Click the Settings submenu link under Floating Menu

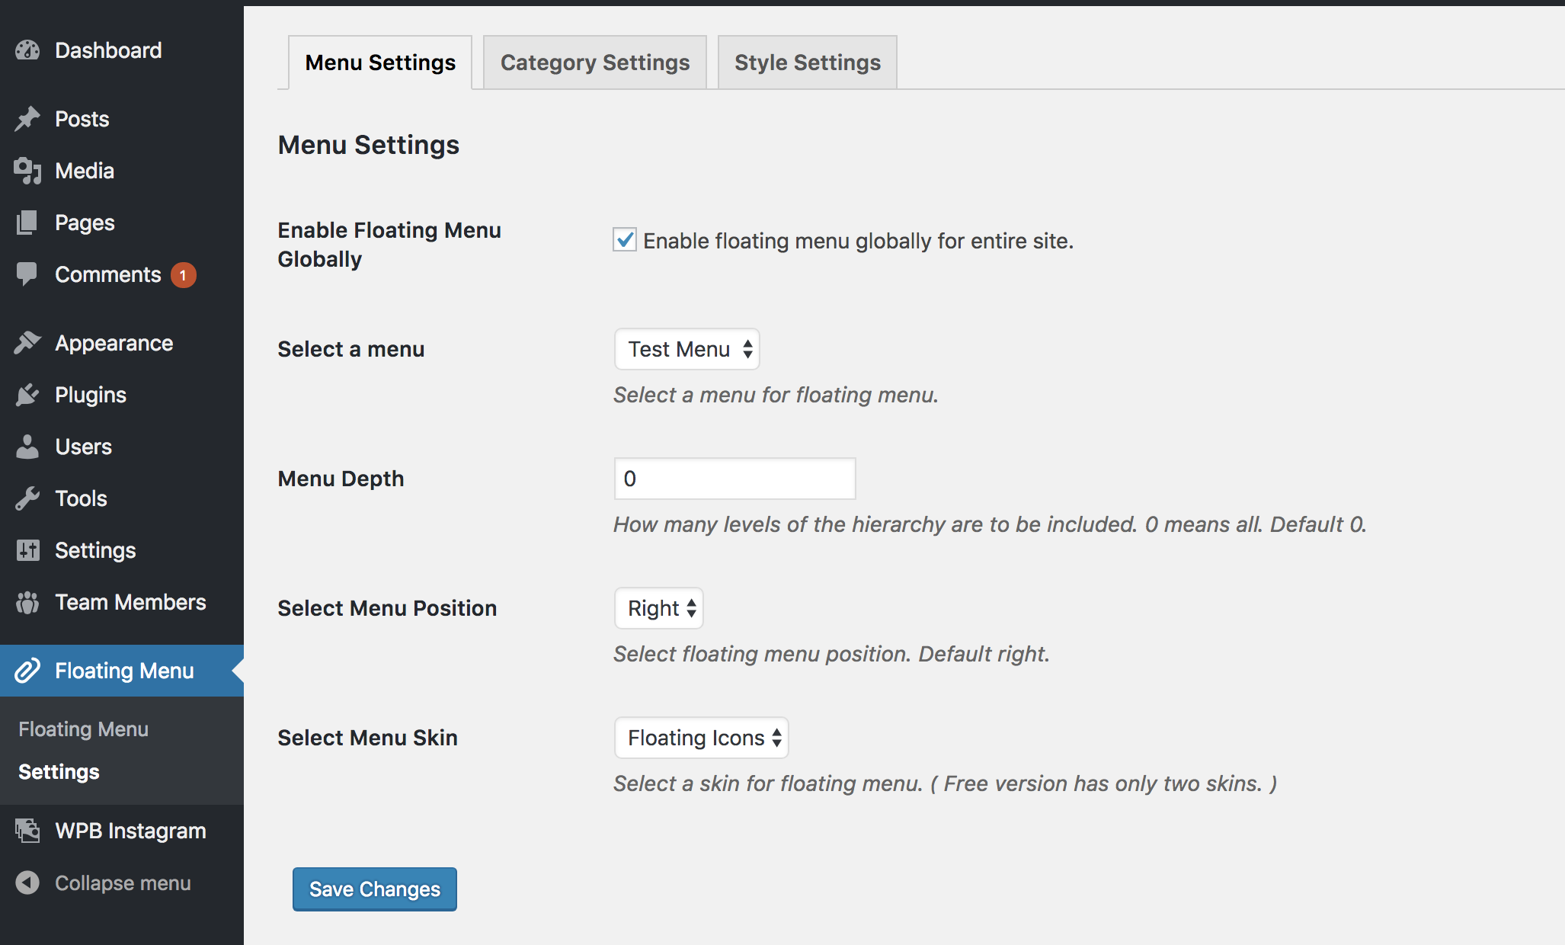59,772
